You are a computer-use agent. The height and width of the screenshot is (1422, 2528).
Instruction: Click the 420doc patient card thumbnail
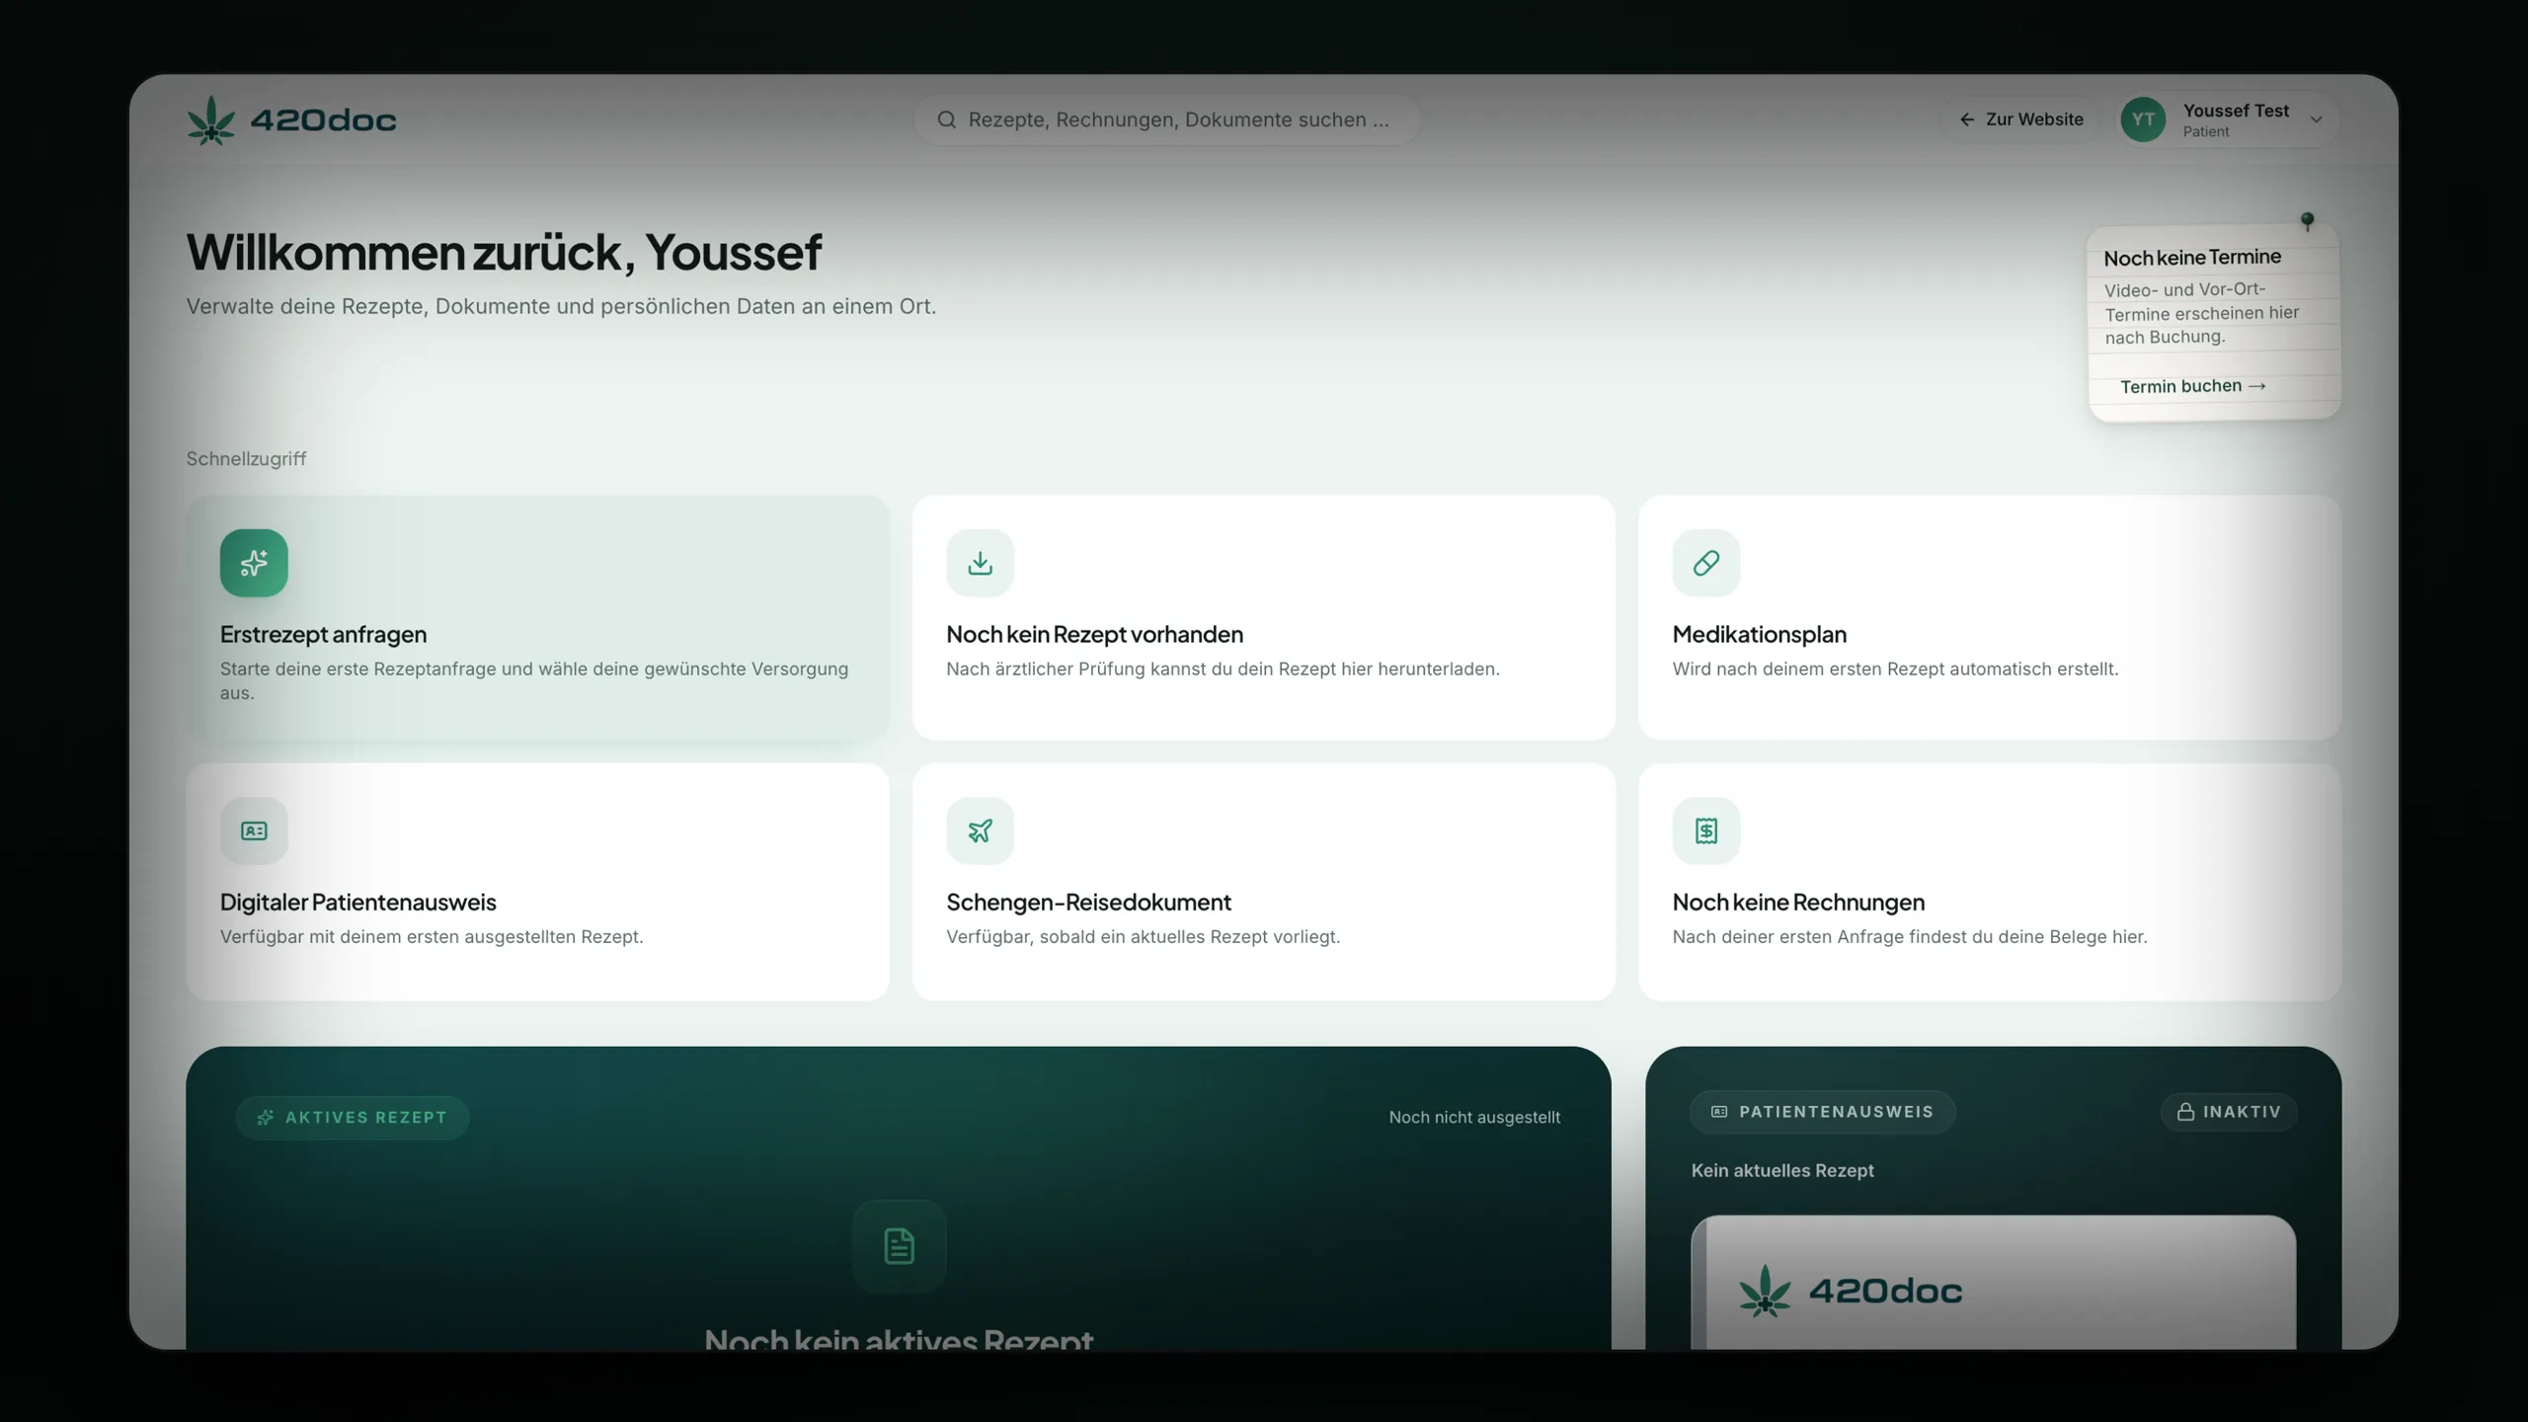pos(1993,1282)
